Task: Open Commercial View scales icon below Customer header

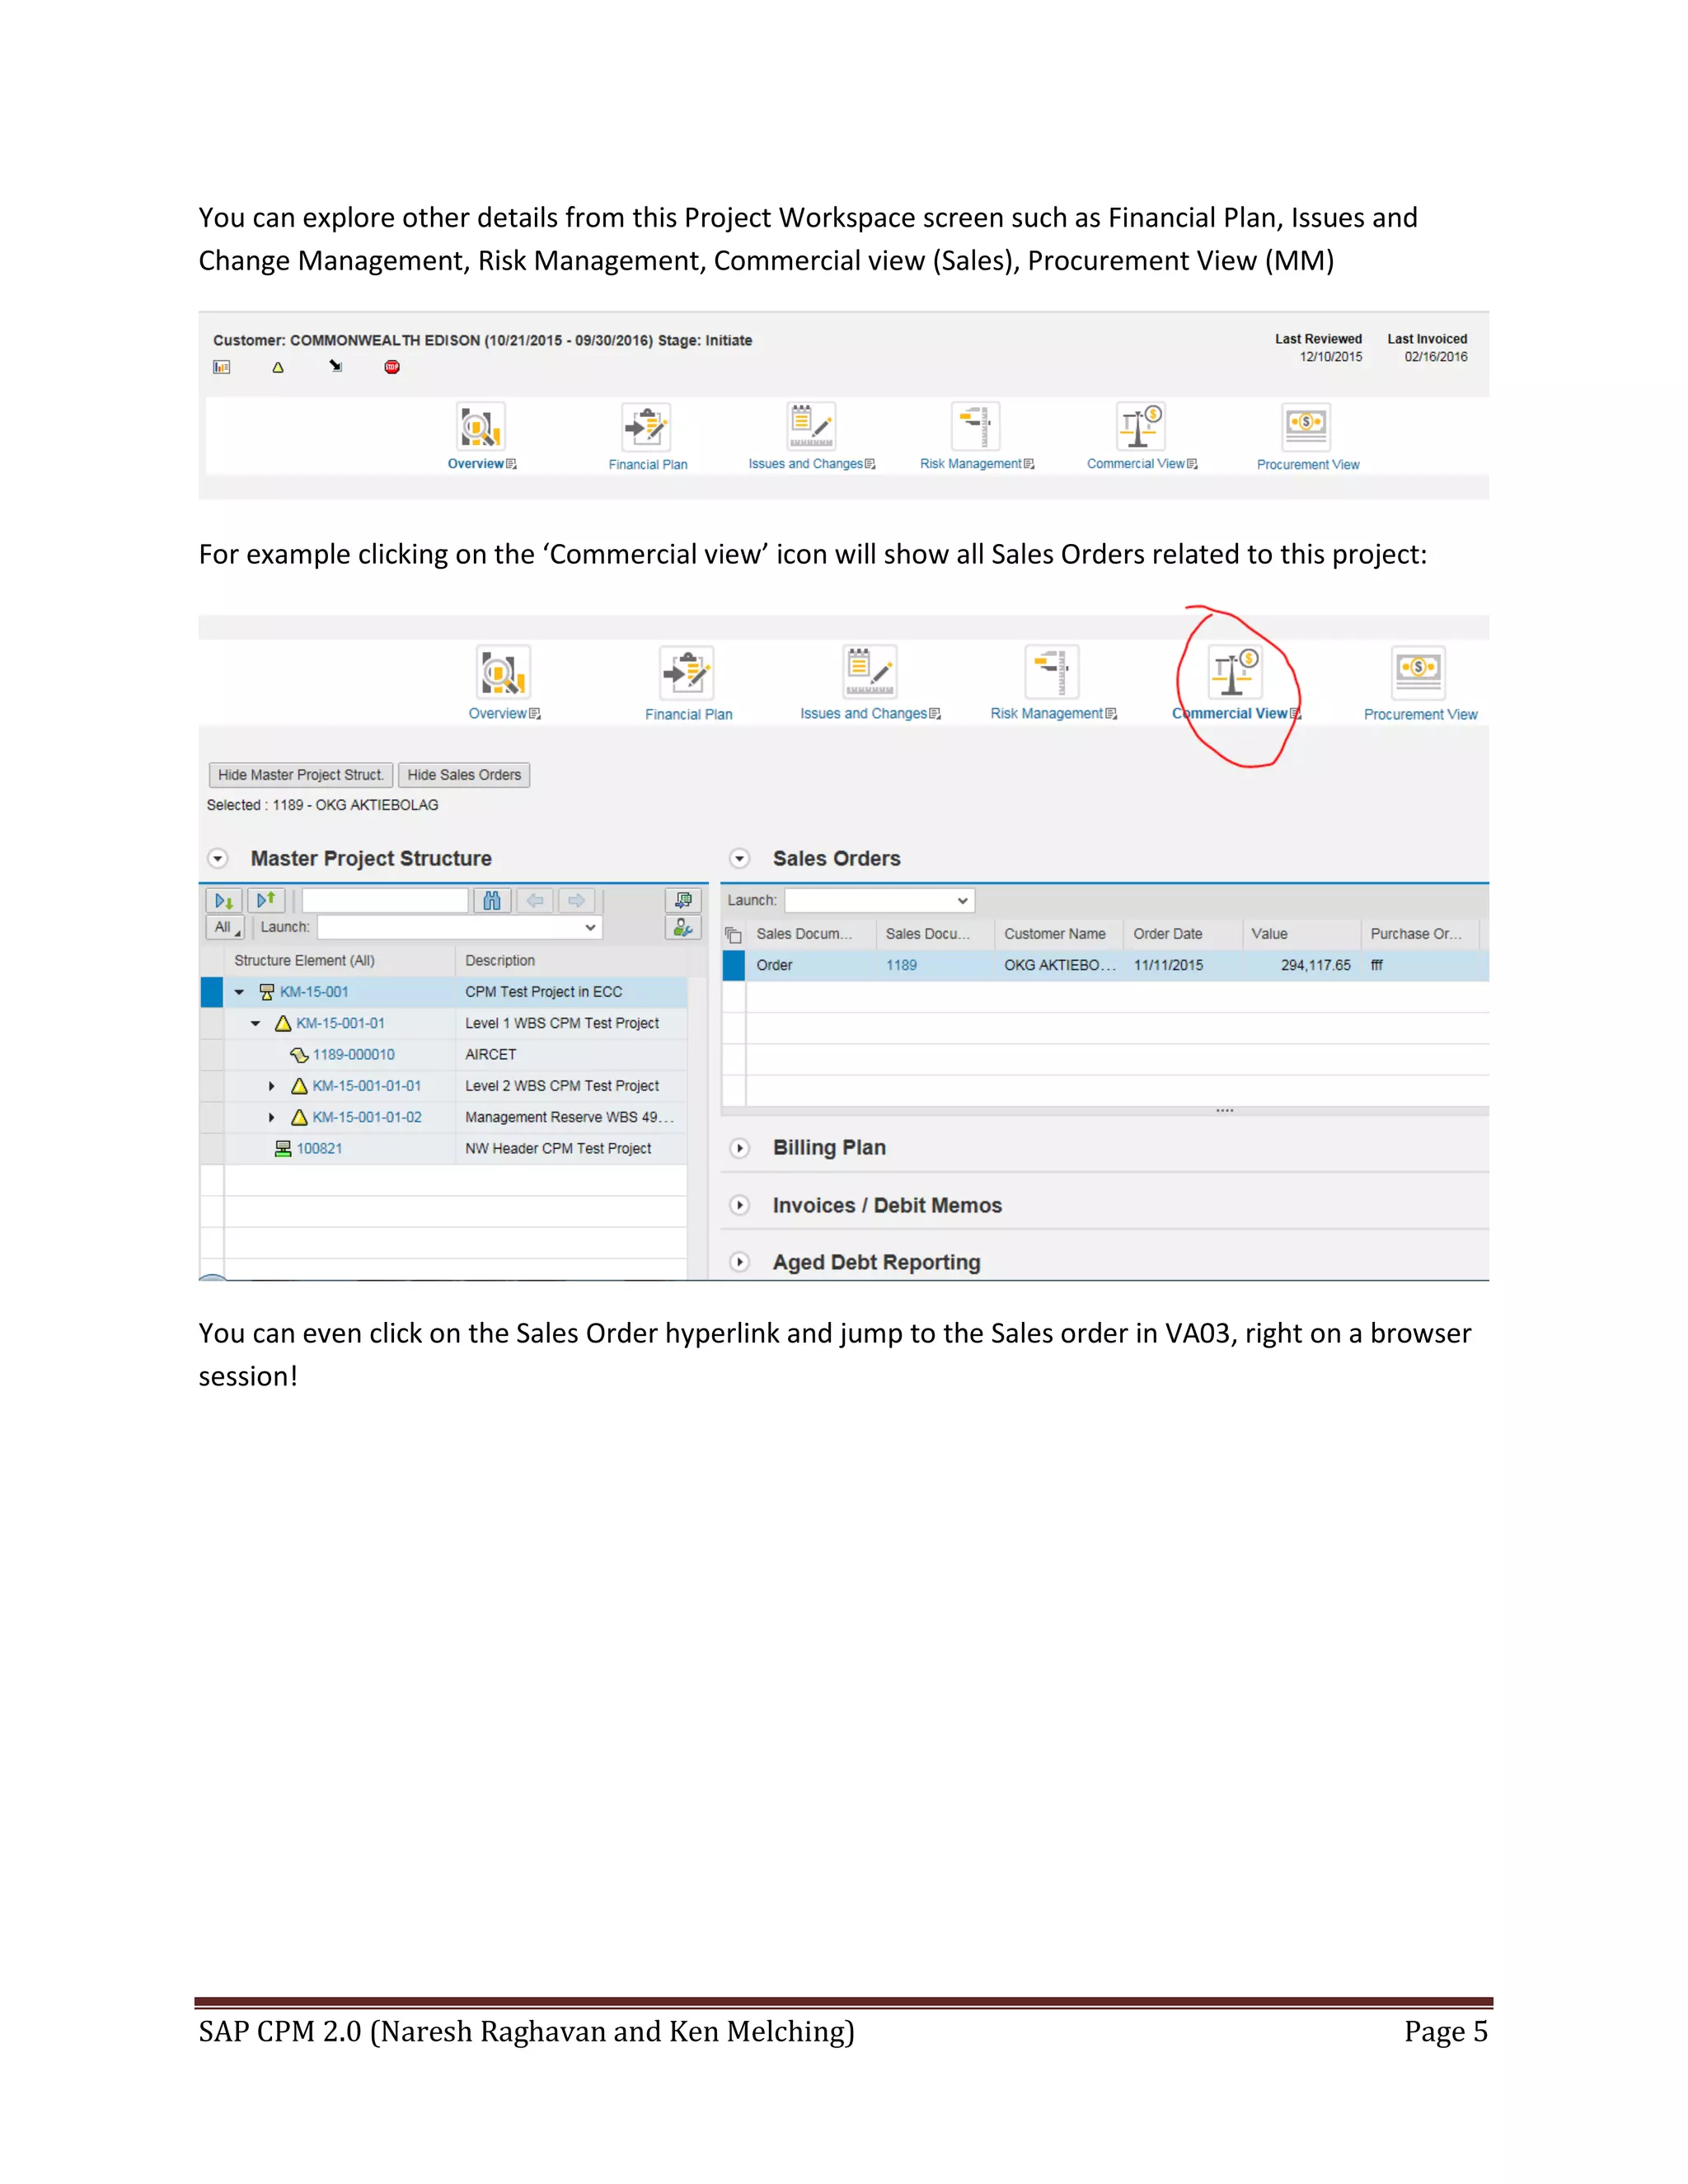Action: pos(1140,427)
